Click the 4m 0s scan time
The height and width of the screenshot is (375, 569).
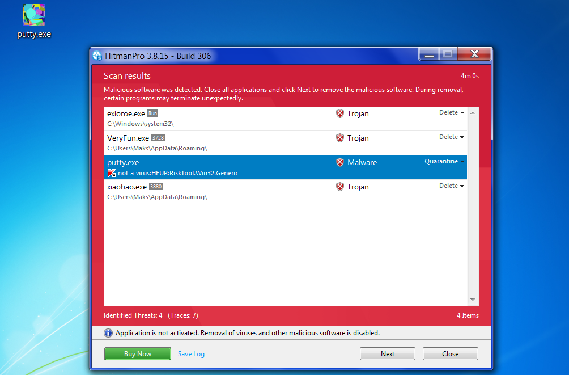point(470,76)
